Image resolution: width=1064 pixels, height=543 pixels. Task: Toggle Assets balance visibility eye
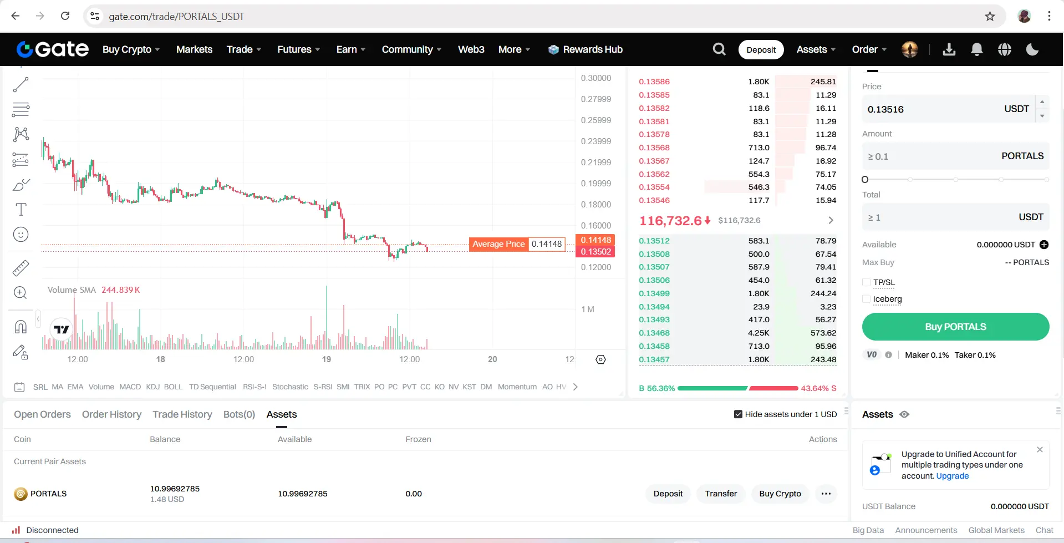(x=904, y=414)
